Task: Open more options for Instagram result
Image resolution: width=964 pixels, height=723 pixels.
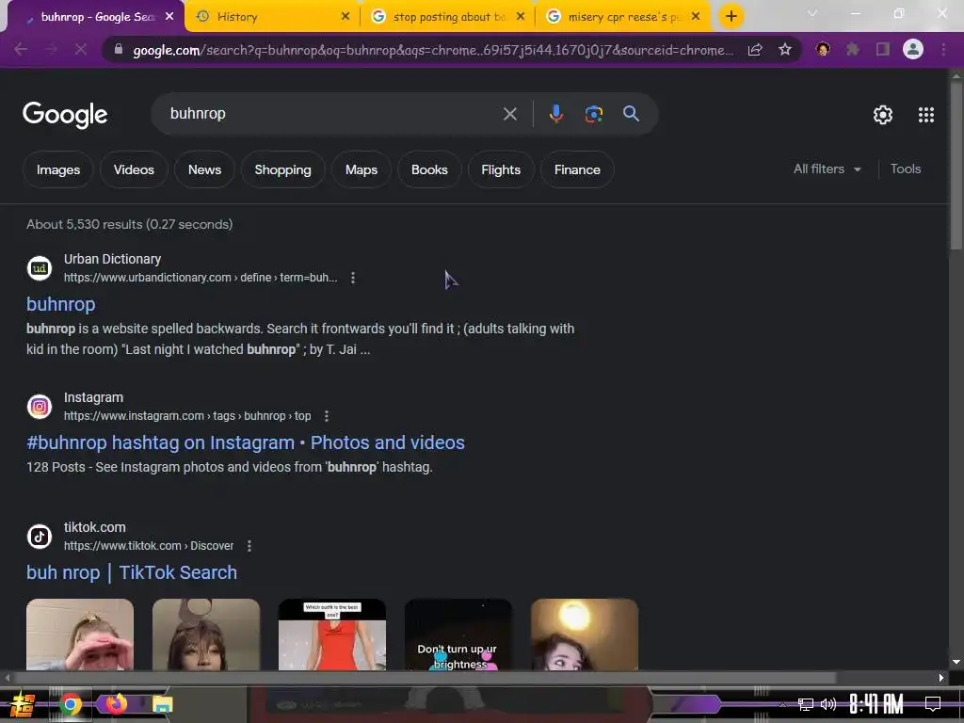Action: [327, 416]
